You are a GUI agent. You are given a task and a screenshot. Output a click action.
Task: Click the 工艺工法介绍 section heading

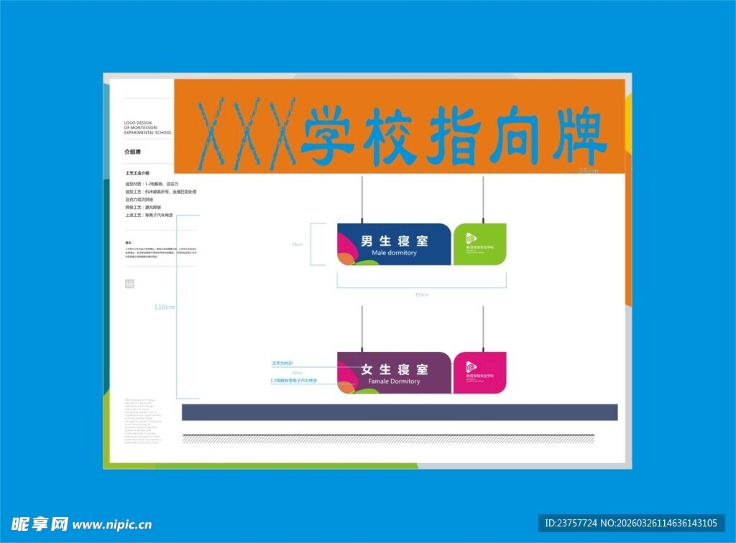tap(137, 173)
